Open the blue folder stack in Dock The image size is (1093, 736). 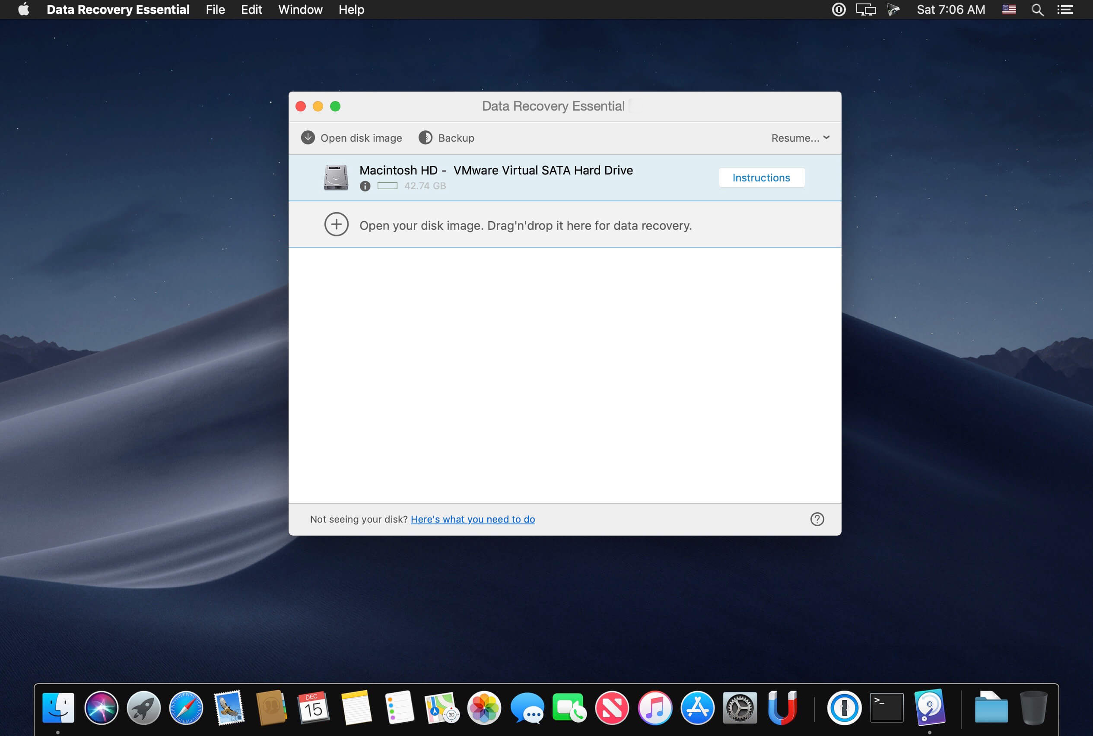[x=991, y=707]
